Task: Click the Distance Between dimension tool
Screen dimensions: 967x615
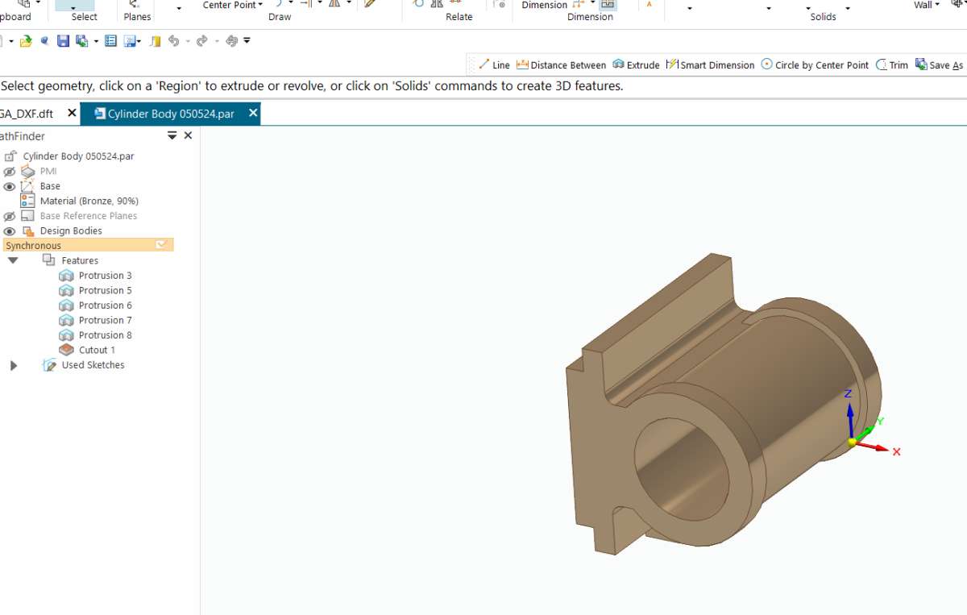Action: point(563,64)
